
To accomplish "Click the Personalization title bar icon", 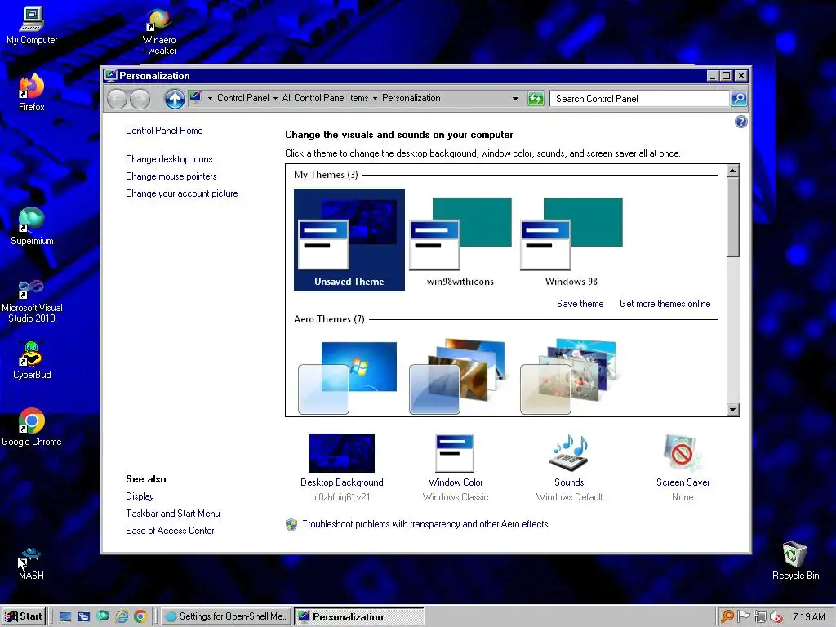I will point(110,75).
